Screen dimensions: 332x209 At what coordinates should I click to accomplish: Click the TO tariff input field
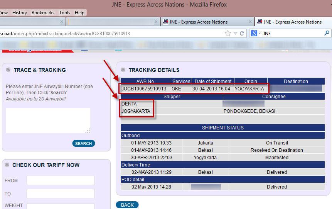tap(61, 194)
